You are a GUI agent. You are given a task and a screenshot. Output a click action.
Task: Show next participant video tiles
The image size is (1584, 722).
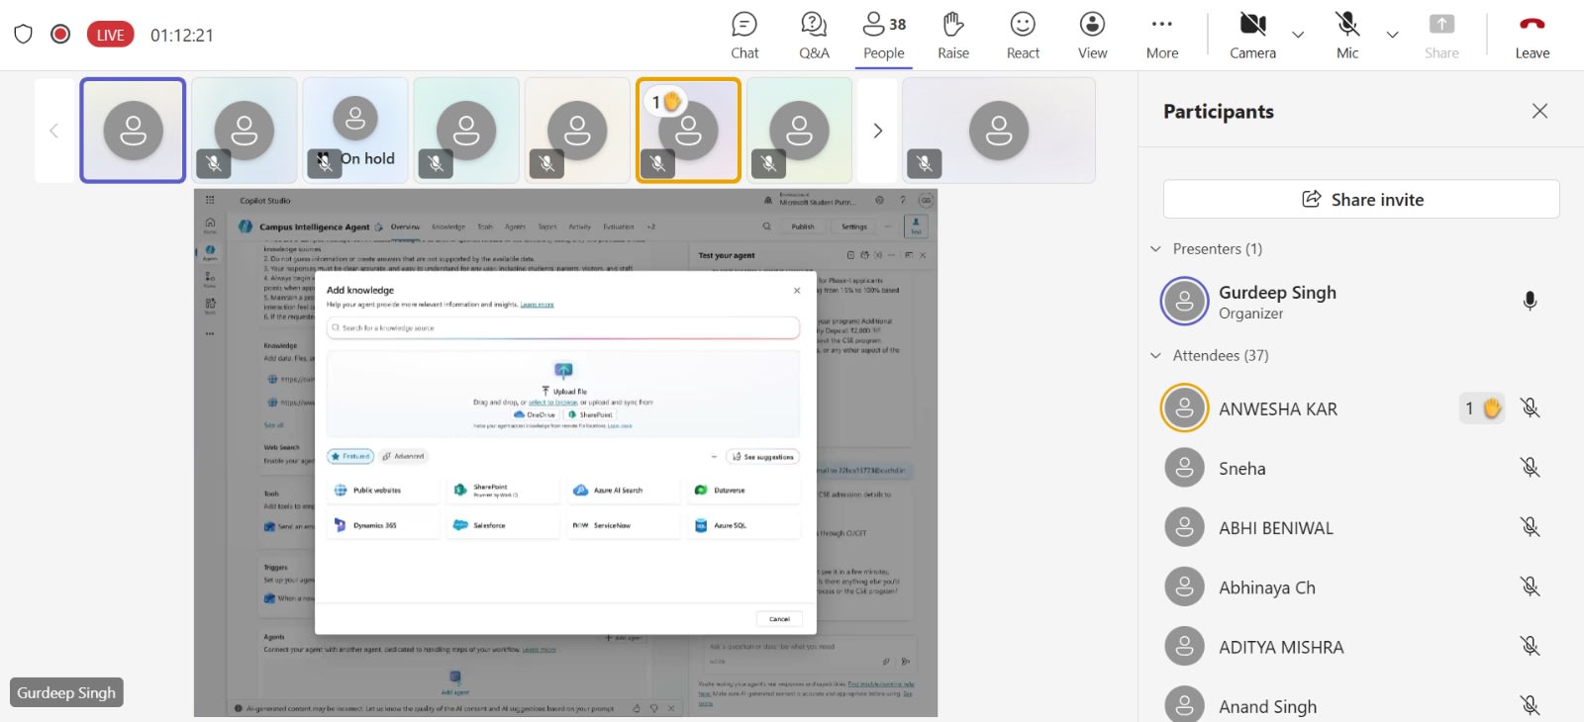[877, 131]
